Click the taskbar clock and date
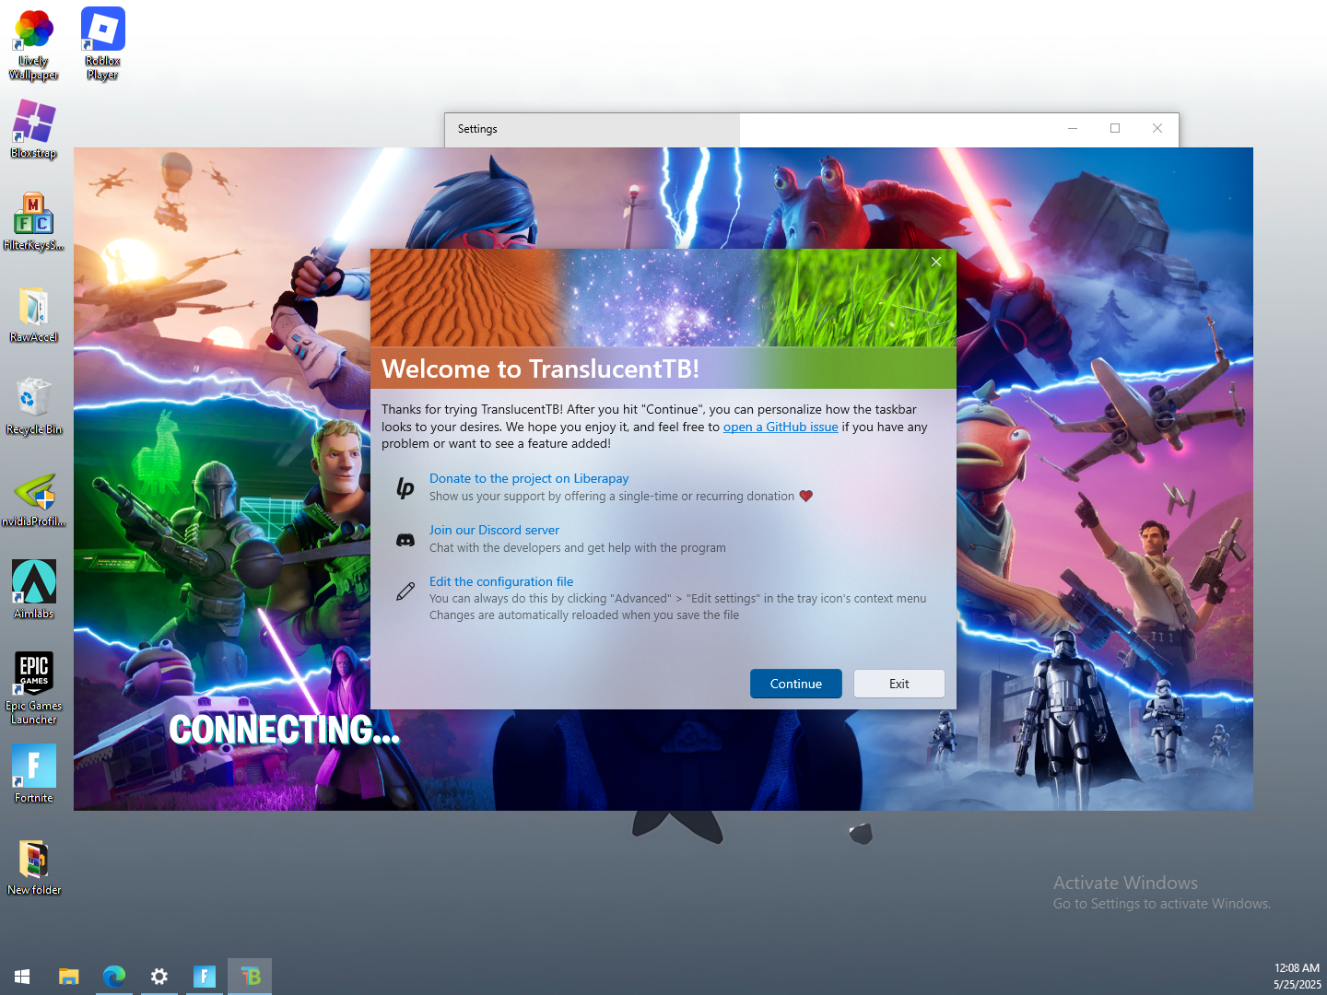Viewport: 1327px width, 995px height. coord(1297,977)
